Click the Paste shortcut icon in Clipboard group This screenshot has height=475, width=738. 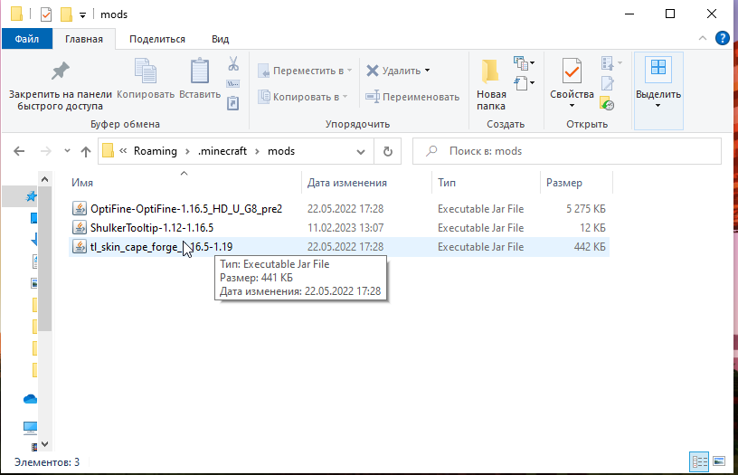(233, 103)
